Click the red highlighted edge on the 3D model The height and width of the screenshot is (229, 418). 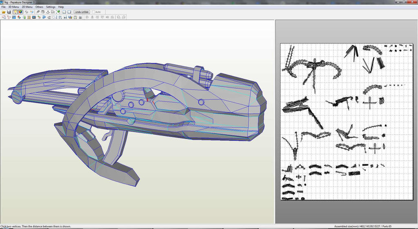pyautogui.click(x=147, y=100)
